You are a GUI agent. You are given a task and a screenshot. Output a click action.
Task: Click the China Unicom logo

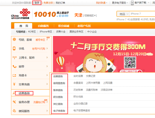20,14
